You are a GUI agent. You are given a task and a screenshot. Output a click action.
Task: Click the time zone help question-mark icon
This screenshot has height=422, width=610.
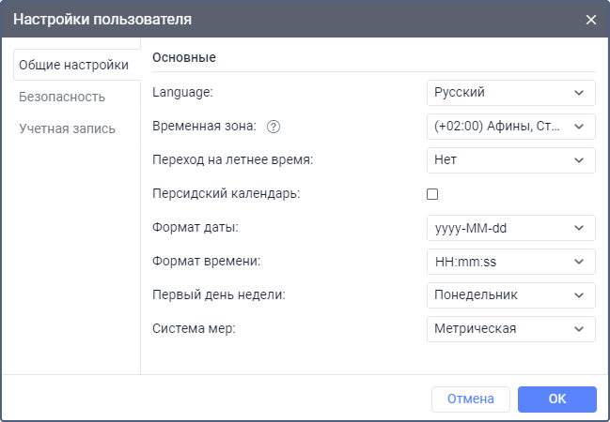(x=275, y=127)
